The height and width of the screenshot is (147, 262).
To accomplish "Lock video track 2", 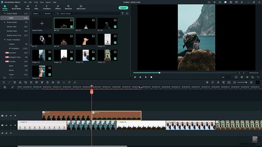I will pyautogui.click(x=7, y=116).
